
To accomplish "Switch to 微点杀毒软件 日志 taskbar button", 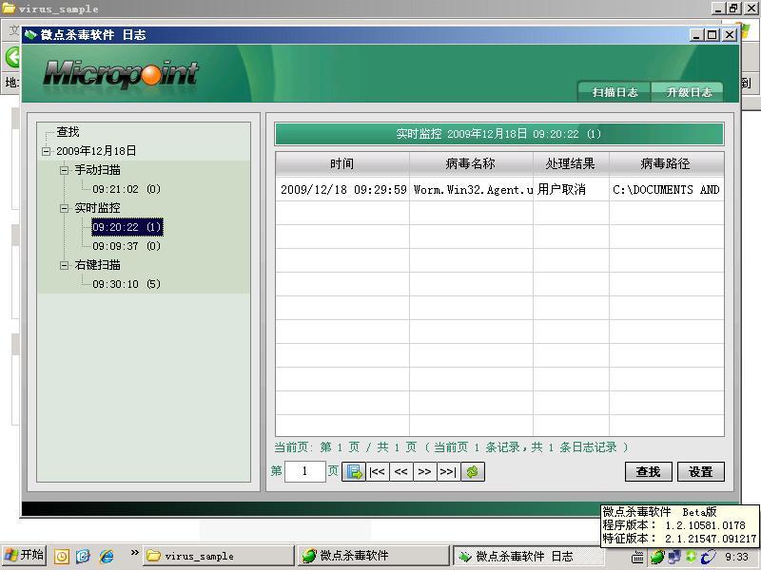I will 527,556.
